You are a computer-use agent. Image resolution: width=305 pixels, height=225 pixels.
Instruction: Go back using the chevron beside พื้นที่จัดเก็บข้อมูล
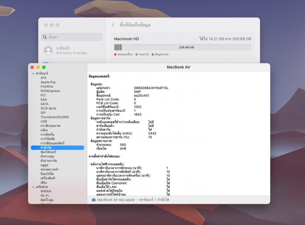point(113,25)
